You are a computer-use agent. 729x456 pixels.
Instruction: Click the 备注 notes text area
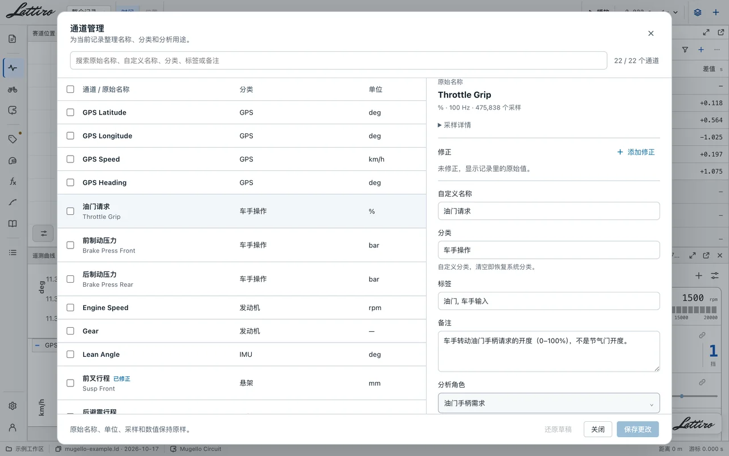[549, 352]
